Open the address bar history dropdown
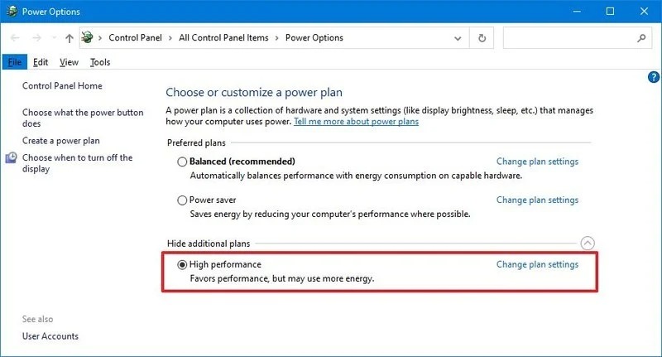The width and height of the screenshot is (662, 357). point(458,38)
